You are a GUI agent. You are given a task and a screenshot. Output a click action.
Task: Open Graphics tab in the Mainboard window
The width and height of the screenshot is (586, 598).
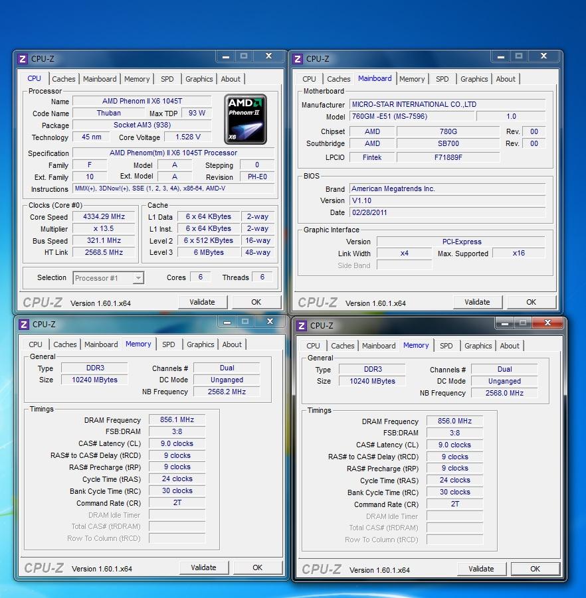[474, 79]
